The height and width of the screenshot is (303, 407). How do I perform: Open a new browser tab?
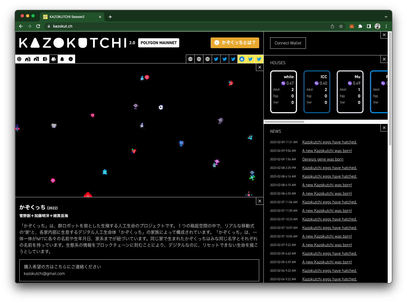point(110,17)
